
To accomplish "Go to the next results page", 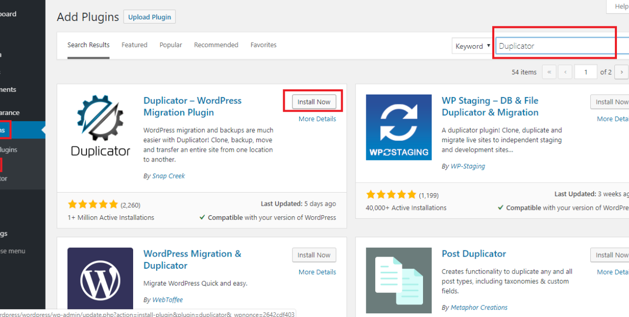I will click(622, 72).
